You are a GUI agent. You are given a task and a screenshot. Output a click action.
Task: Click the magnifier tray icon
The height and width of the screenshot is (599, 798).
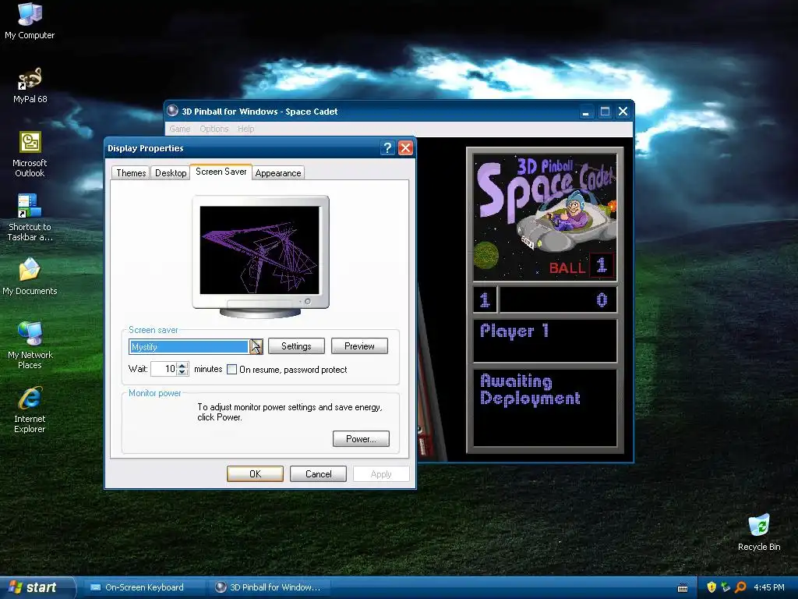click(740, 587)
